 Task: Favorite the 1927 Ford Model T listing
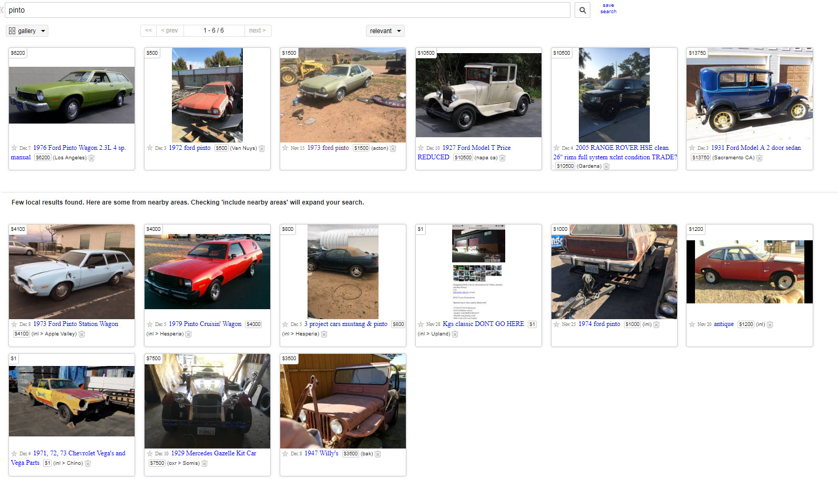(421, 148)
